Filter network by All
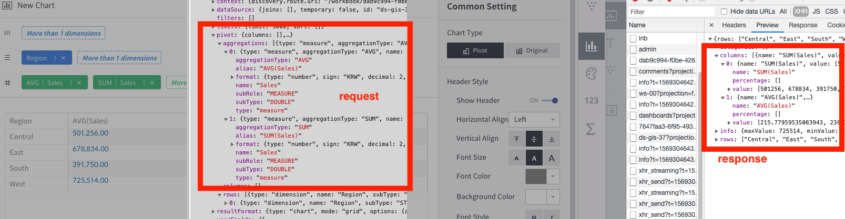Image resolution: width=845 pixels, height=219 pixels. pyautogui.click(x=783, y=12)
